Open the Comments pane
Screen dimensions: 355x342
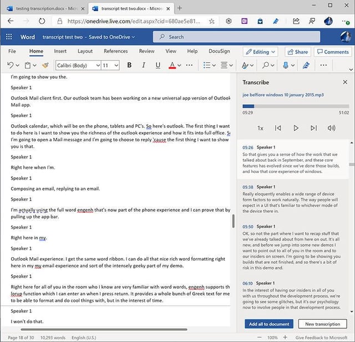[x=333, y=52]
